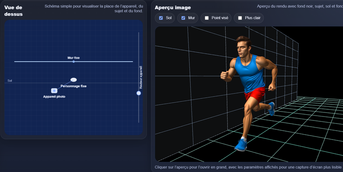Enable the Point visé checkbox

(207, 18)
